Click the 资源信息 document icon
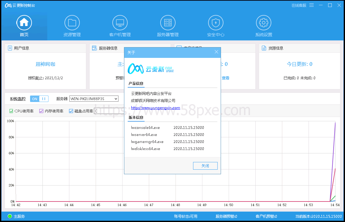The image size is (345, 222). click(x=264, y=48)
